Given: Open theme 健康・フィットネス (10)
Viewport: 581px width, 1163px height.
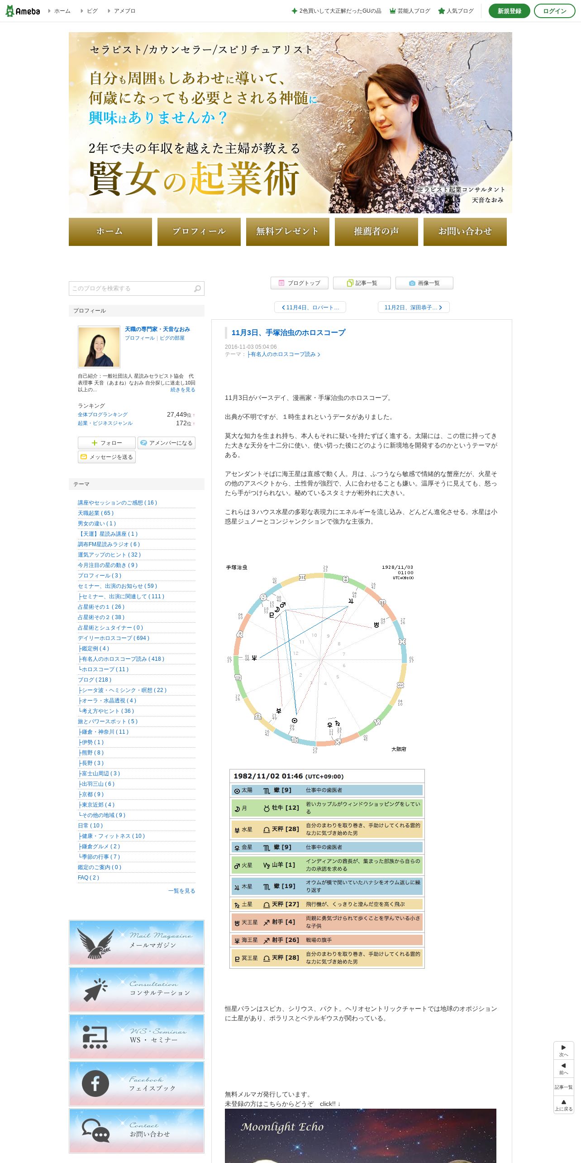Looking at the screenshot, I should (112, 836).
